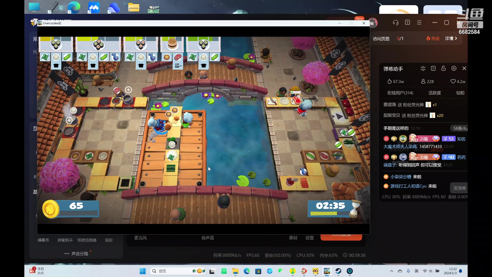Open Microsoft Store from the taskbar
The image size is (492, 277).
point(258,271)
